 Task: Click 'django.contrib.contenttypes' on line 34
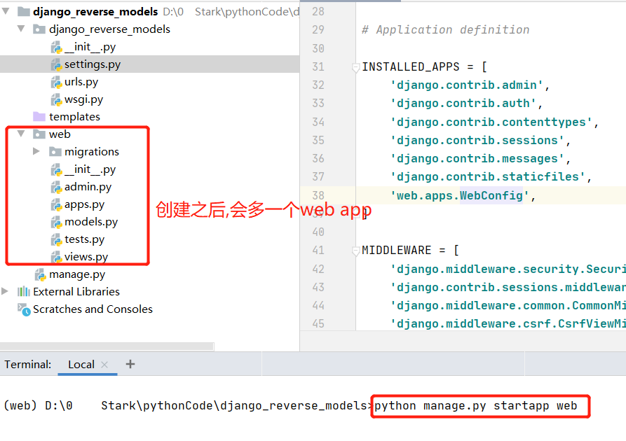tap(491, 122)
